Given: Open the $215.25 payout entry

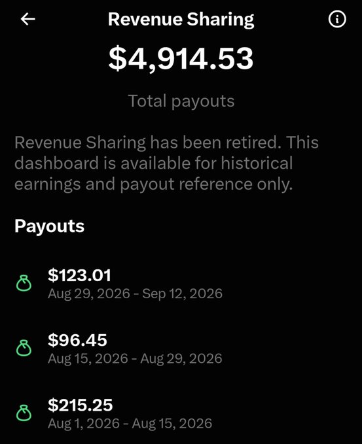Looking at the screenshot, I should (x=181, y=413).
